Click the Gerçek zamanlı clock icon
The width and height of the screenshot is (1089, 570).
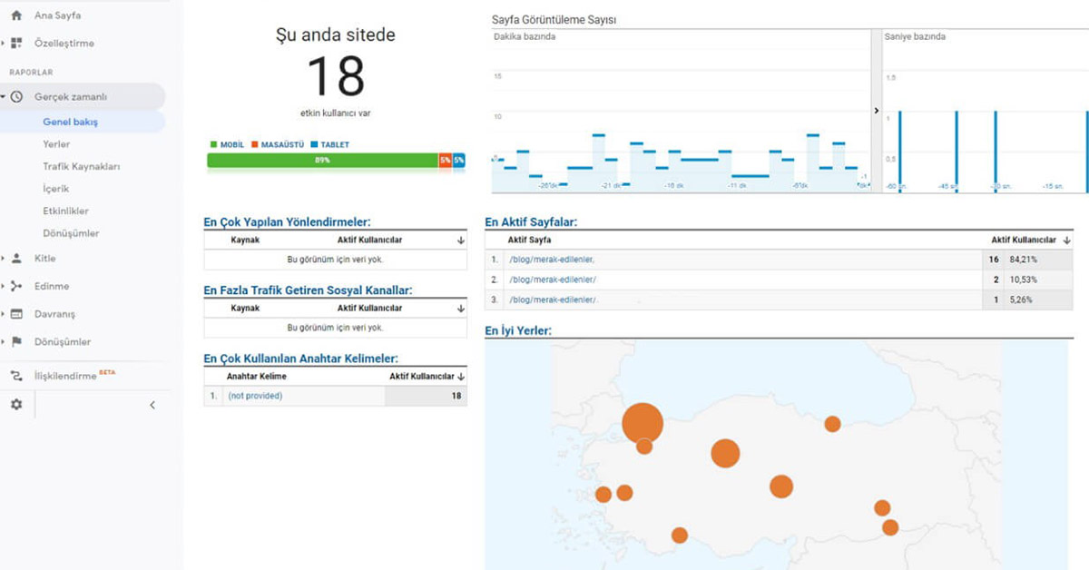click(x=16, y=97)
